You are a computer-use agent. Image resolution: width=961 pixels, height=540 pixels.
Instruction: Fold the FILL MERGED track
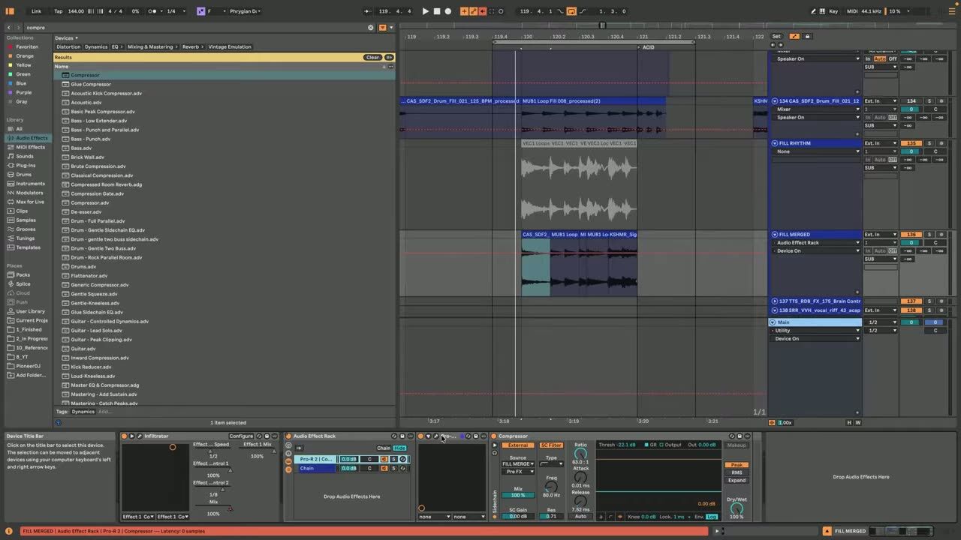pyautogui.click(x=775, y=234)
